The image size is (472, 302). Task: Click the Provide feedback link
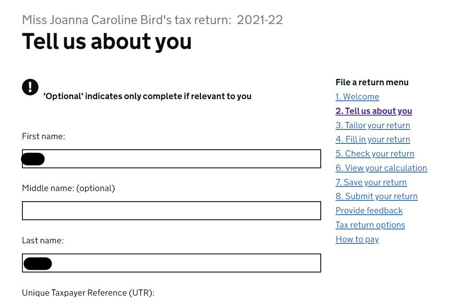[369, 210]
